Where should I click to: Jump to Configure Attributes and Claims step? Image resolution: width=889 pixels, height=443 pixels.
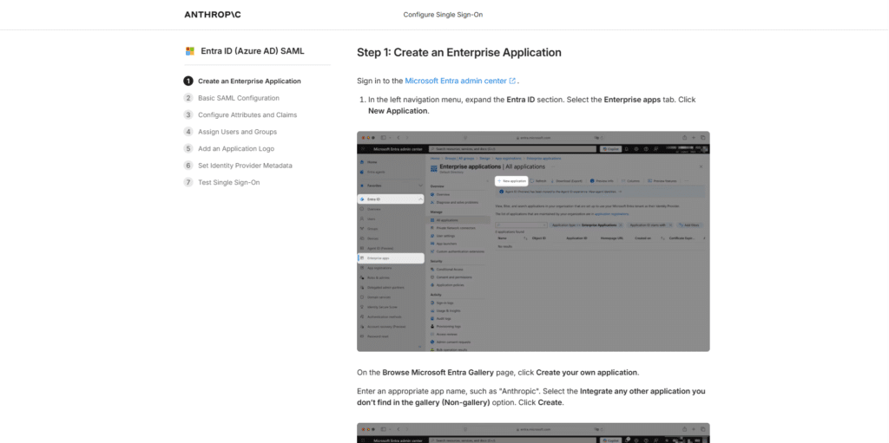(x=240, y=115)
